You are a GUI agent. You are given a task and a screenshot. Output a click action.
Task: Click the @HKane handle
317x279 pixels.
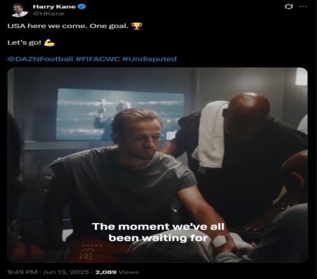(x=48, y=13)
